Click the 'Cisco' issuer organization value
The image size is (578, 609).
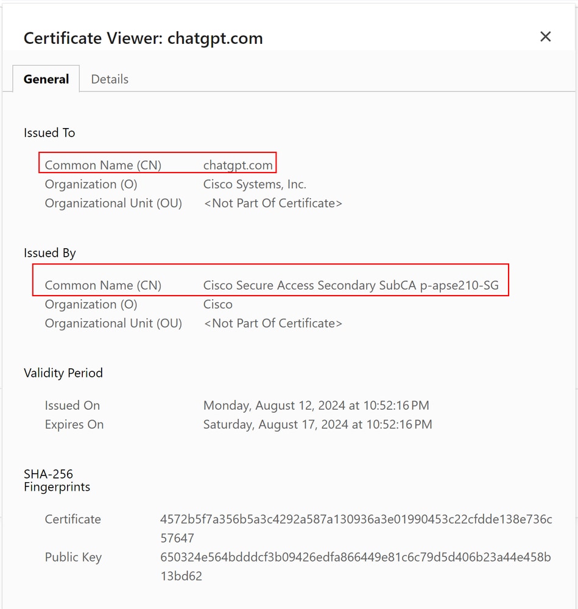click(x=218, y=304)
